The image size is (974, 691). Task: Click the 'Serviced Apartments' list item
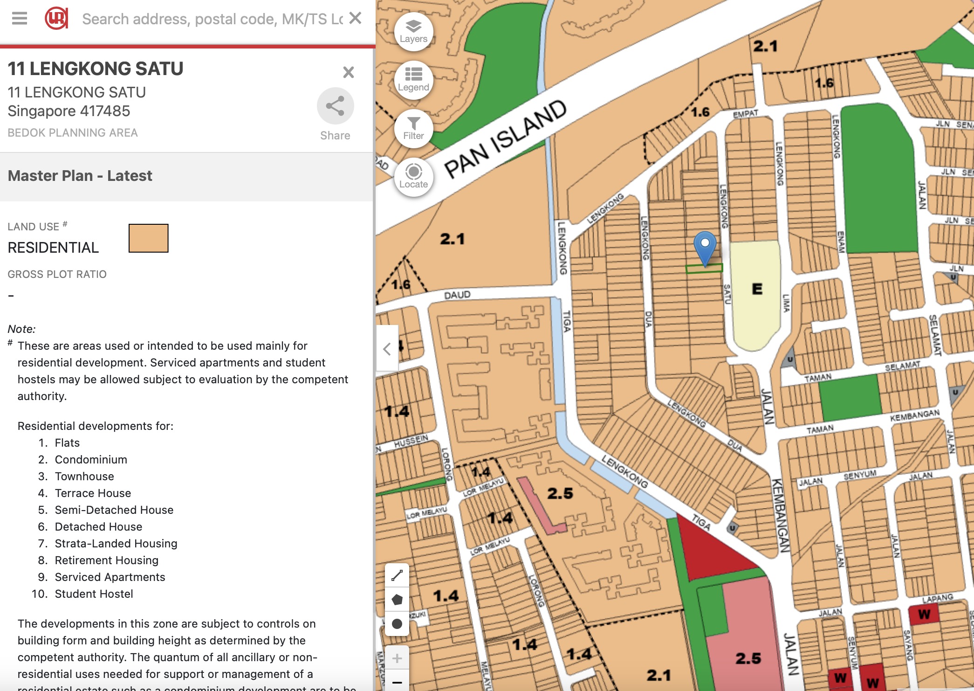click(x=110, y=577)
